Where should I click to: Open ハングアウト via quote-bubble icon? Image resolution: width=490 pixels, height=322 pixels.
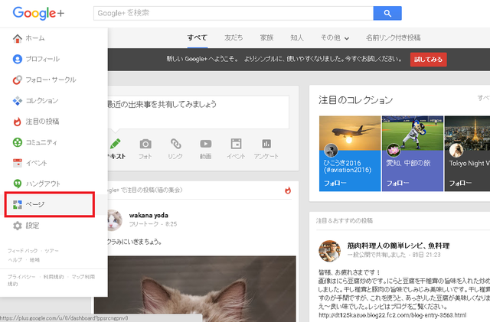click(x=18, y=184)
